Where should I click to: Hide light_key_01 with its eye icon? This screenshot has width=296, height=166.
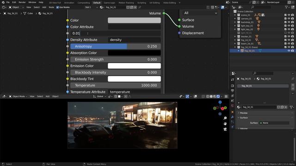pos(289,26)
